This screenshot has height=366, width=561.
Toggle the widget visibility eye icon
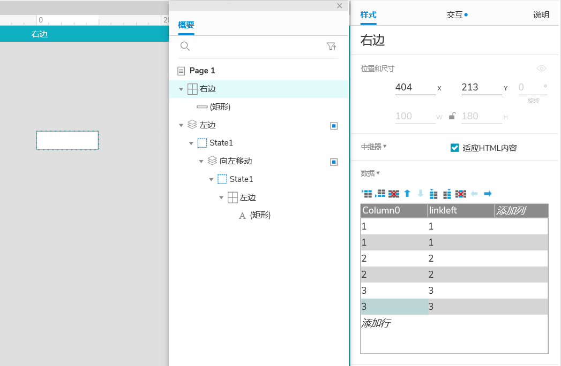tap(541, 68)
